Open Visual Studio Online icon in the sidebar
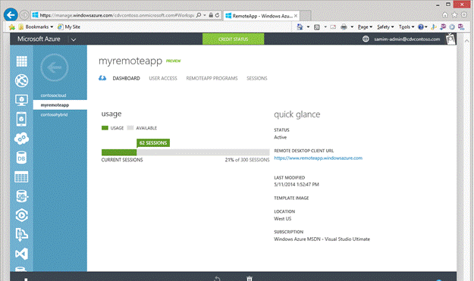Screen dimensions: 474x281 21,254
